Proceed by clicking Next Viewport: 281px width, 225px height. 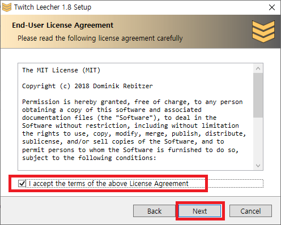[x=200, y=211]
